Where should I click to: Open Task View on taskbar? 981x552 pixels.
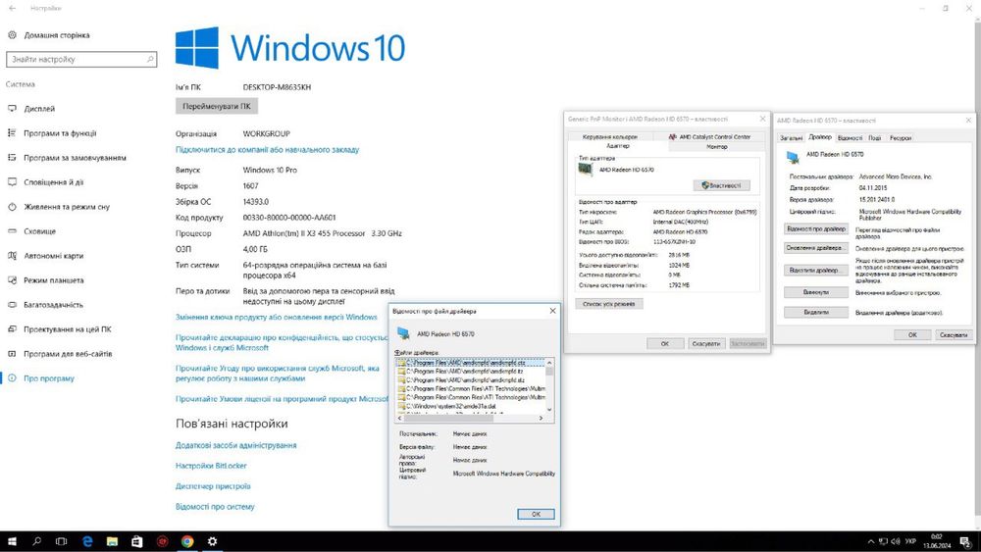click(x=61, y=541)
